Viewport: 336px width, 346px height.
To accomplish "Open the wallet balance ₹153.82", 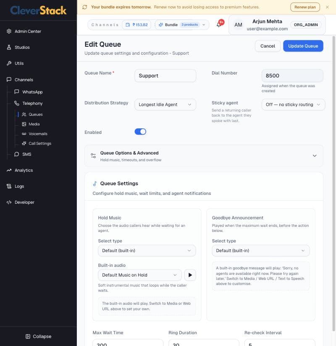I will pos(136,25).
